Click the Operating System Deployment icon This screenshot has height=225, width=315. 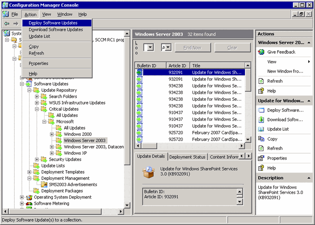[x=29, y=197]
